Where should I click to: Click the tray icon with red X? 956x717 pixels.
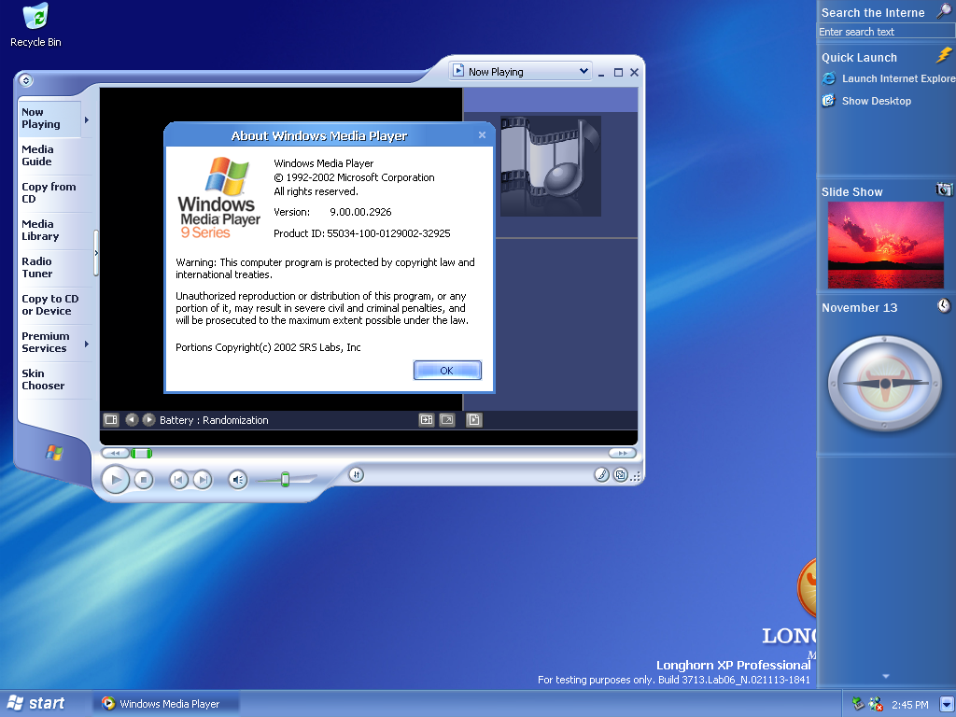click(x=876, y=704)
